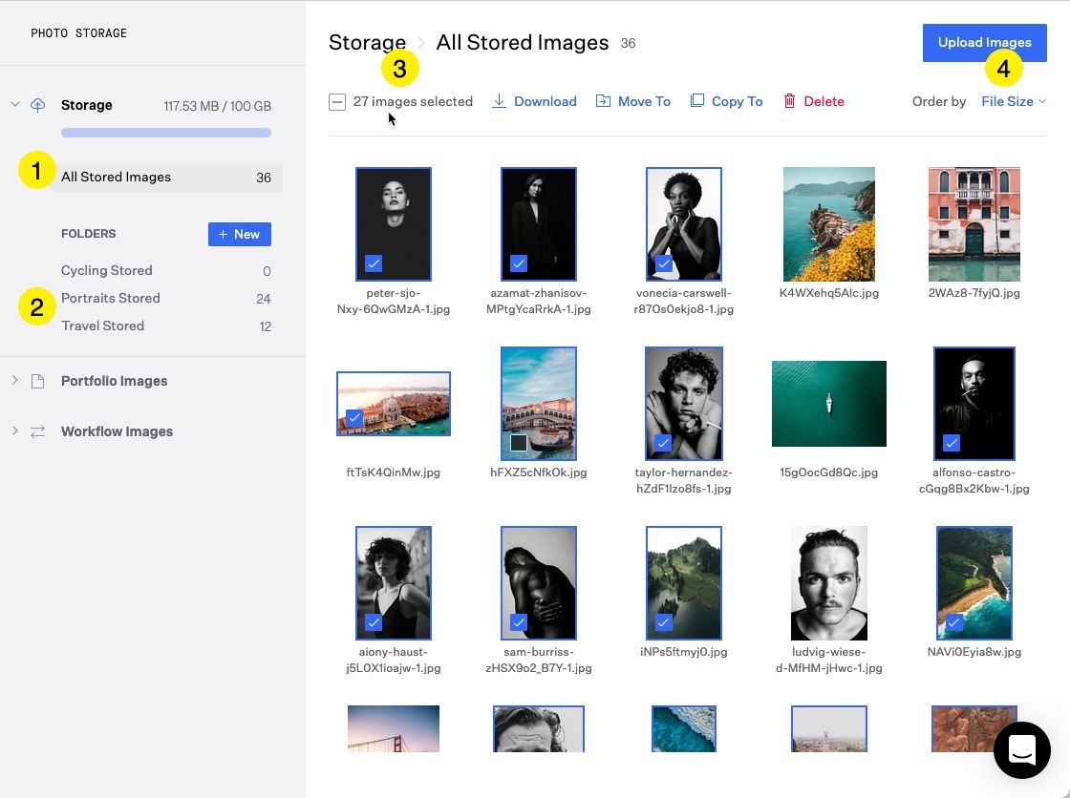Deselect all using the 27 images selected checkbox
The width and height of the screenshot is (1070, 798).
click(x=337, y=102)
